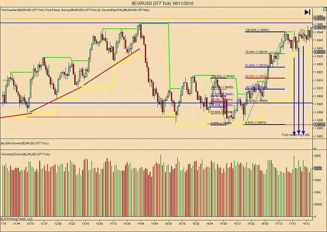Select the VolumeUpDown panel label
The image size is (327, 232).
point(26,154)
